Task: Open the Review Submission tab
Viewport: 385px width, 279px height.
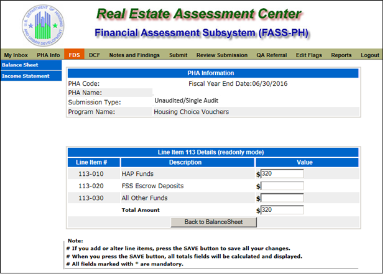Action: click(222, 55)
